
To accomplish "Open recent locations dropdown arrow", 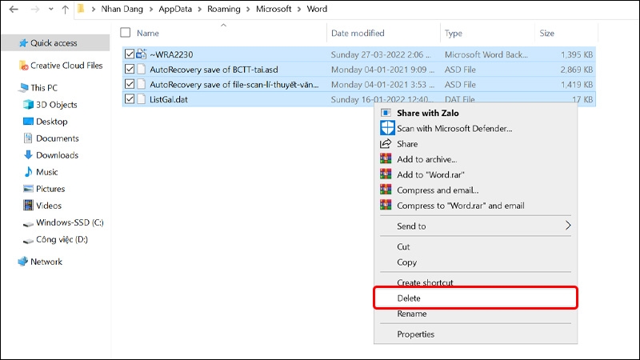I will coord(50,9).
